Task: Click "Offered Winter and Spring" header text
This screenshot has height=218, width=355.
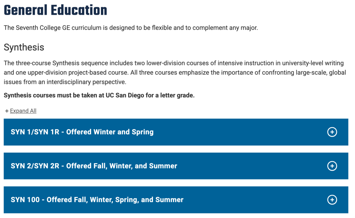Action: point(110,132)
